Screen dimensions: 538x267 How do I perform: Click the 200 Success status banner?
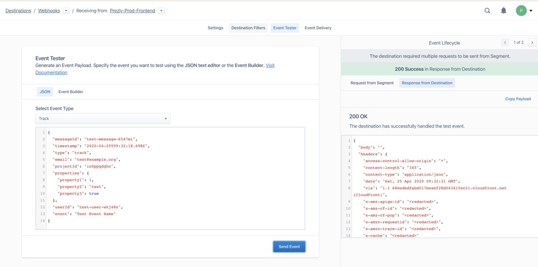pos(439,69)
